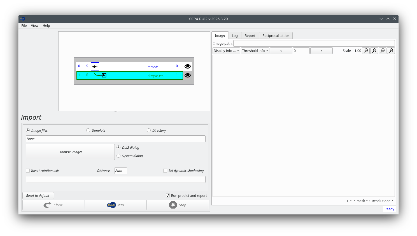
Task: Fit image to window width
Action: pyautogui.click(x=391, y=51)
